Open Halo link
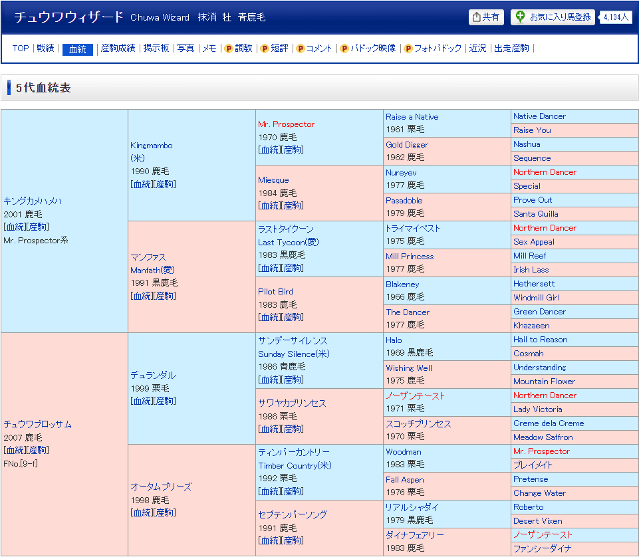 click(394, 340)
